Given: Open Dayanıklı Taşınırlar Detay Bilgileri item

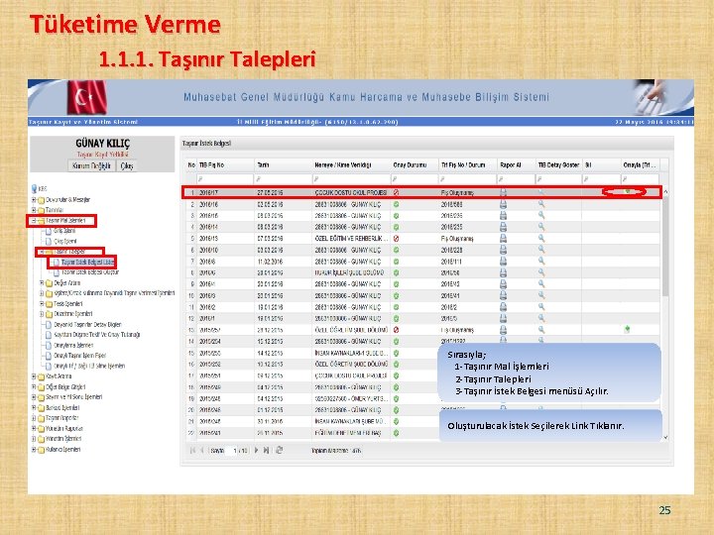Looking at the screenshot, I should (x=87, y=324).
